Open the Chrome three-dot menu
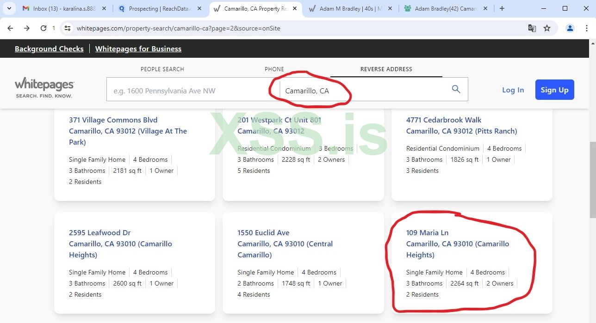The image size is (596, 323). [x=587, y=28]
